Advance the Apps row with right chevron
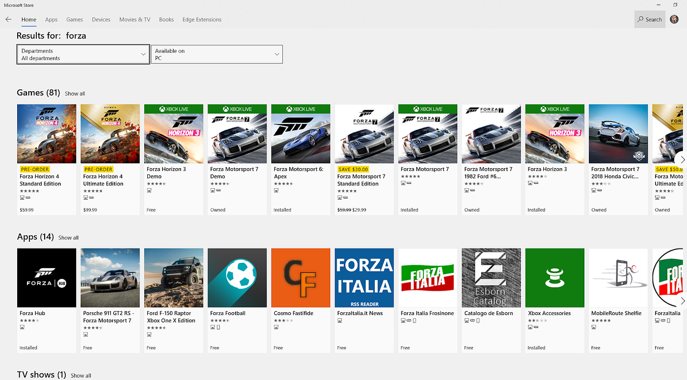This screenshot has width=687, height=380. (x=682, y=301)
